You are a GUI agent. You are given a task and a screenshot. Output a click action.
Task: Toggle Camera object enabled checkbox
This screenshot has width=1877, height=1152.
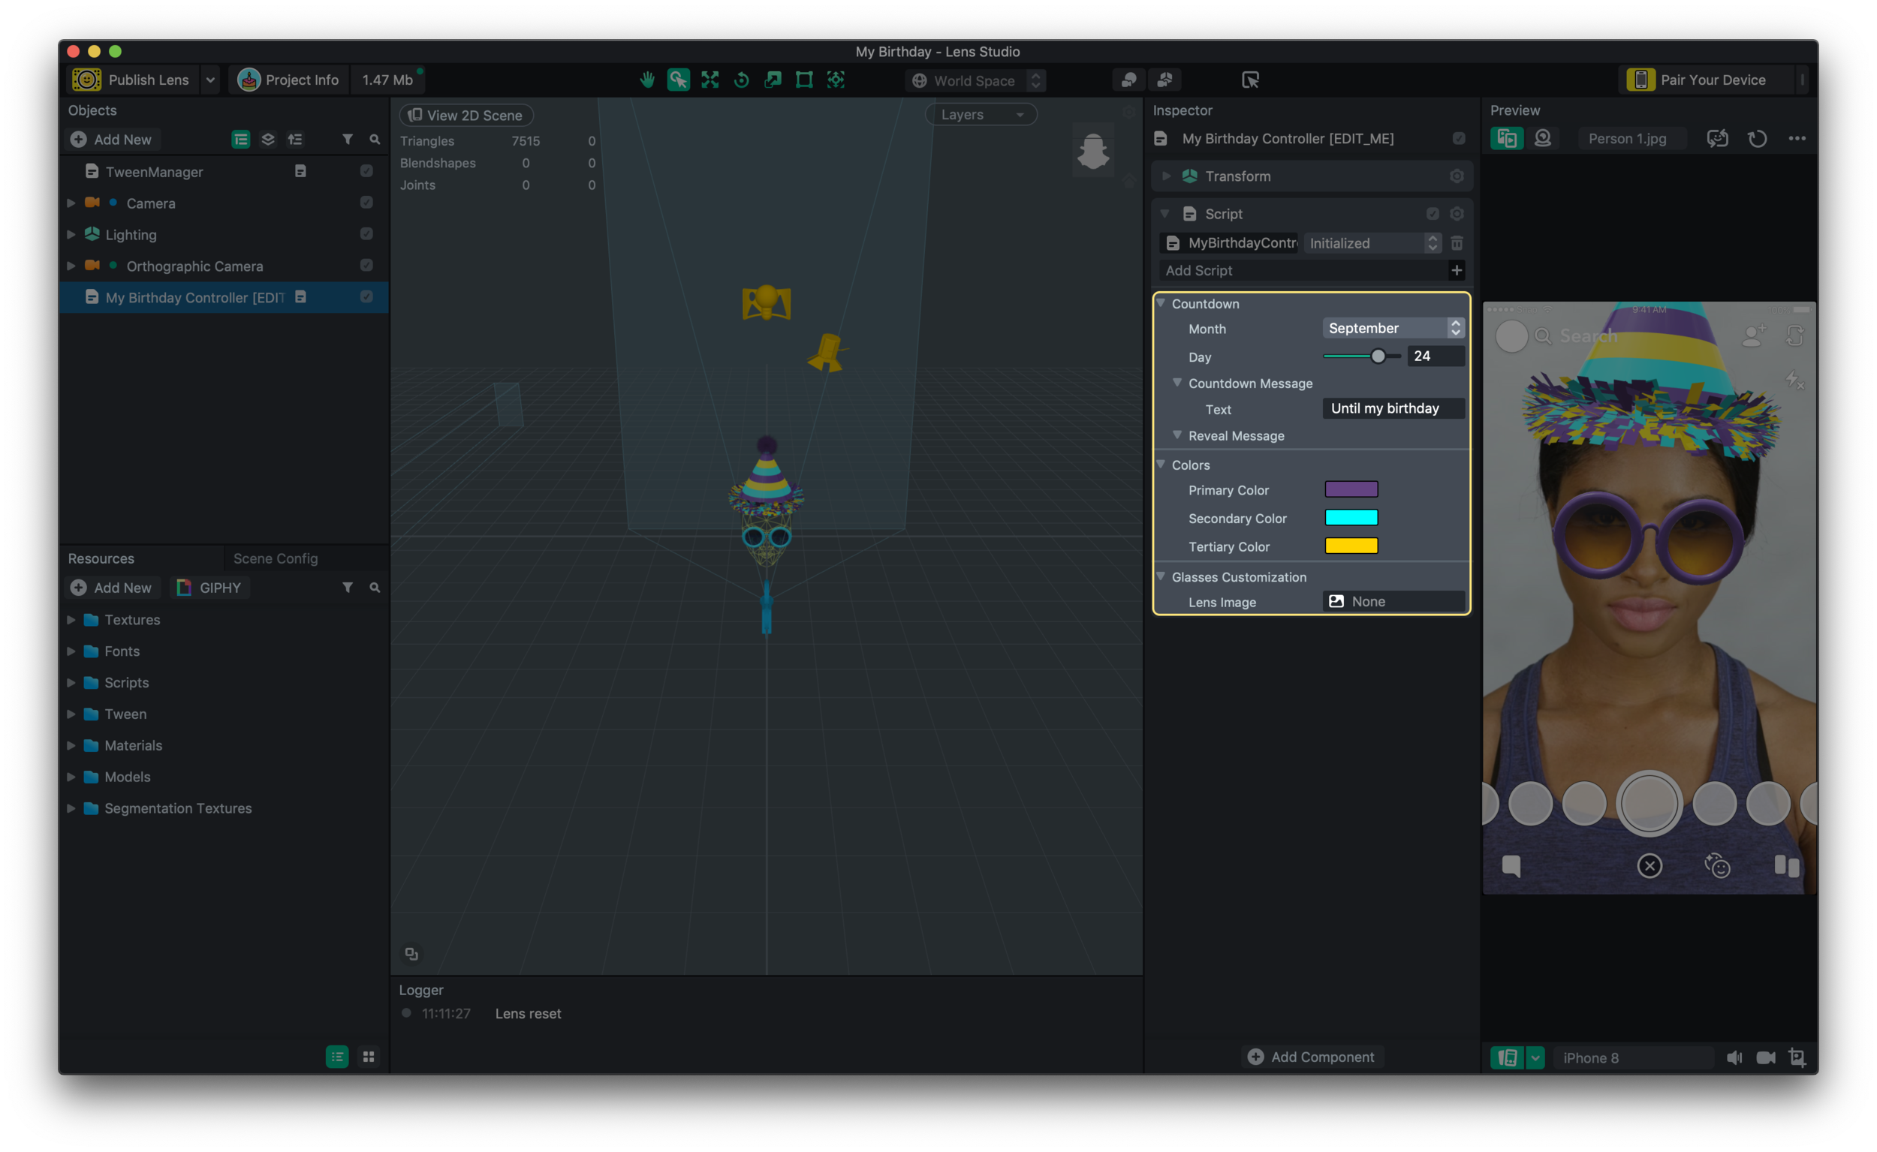pyautogui.click(x=366, y=203)
